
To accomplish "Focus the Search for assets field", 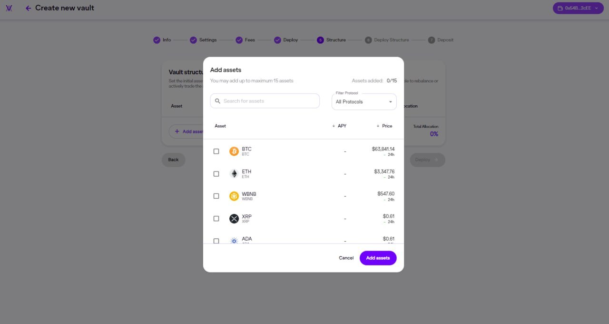I will tap(269, 101).
